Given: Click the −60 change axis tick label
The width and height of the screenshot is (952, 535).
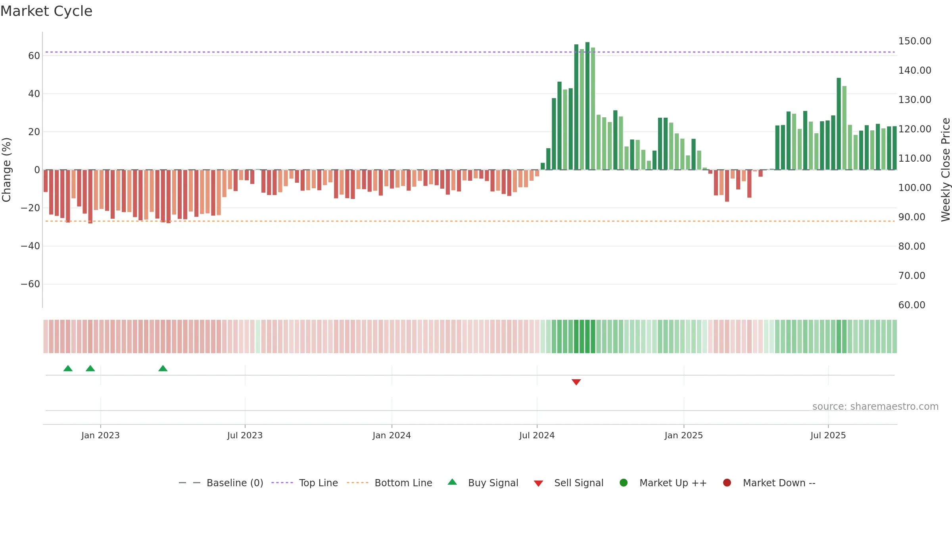Looking at the screenshot, I should pos(31,284).
